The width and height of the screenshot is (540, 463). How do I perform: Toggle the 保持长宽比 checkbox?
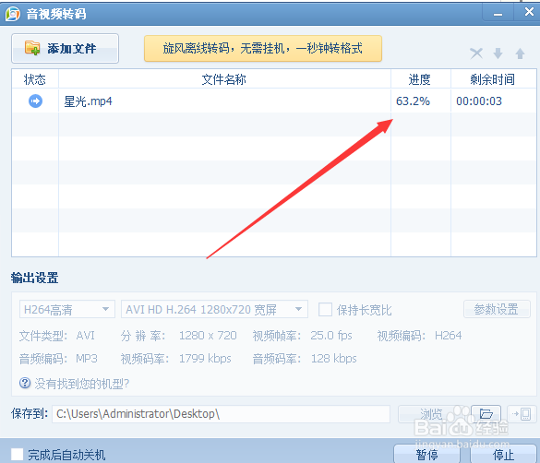pos(325,309)
